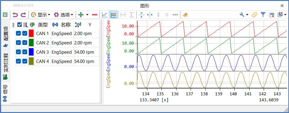Click the red vertical EngSpeed axis label

(x=108, y=28)
